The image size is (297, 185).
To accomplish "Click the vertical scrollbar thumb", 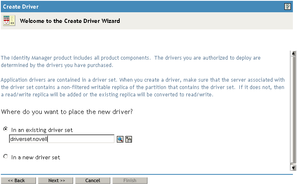I will click(293, 110).
